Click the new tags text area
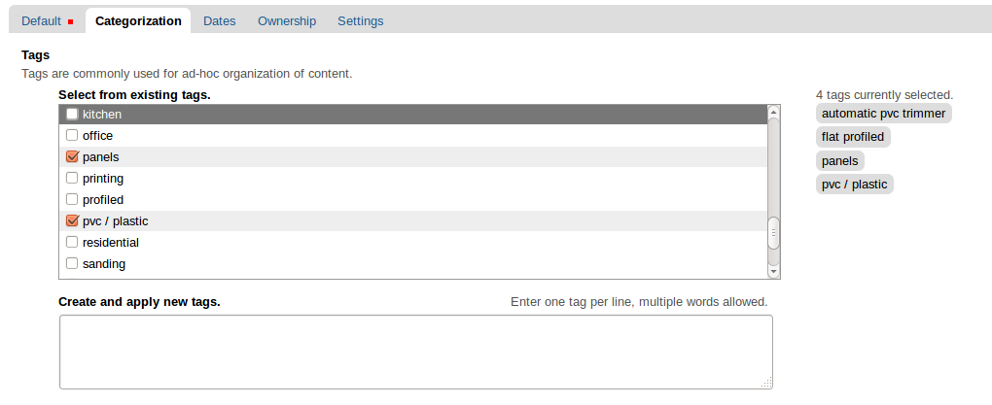992x405 pixels. pyautogui.click(x=416, y=352)
